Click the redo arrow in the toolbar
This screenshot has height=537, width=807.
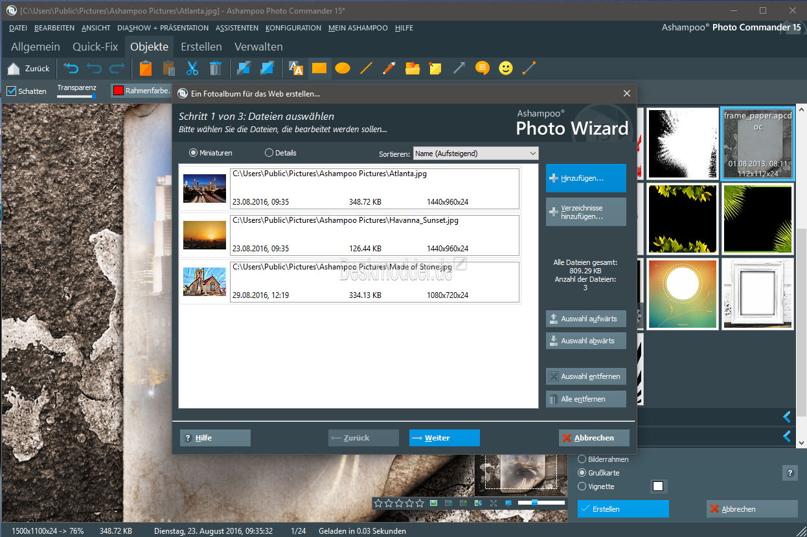click(117, 68)
